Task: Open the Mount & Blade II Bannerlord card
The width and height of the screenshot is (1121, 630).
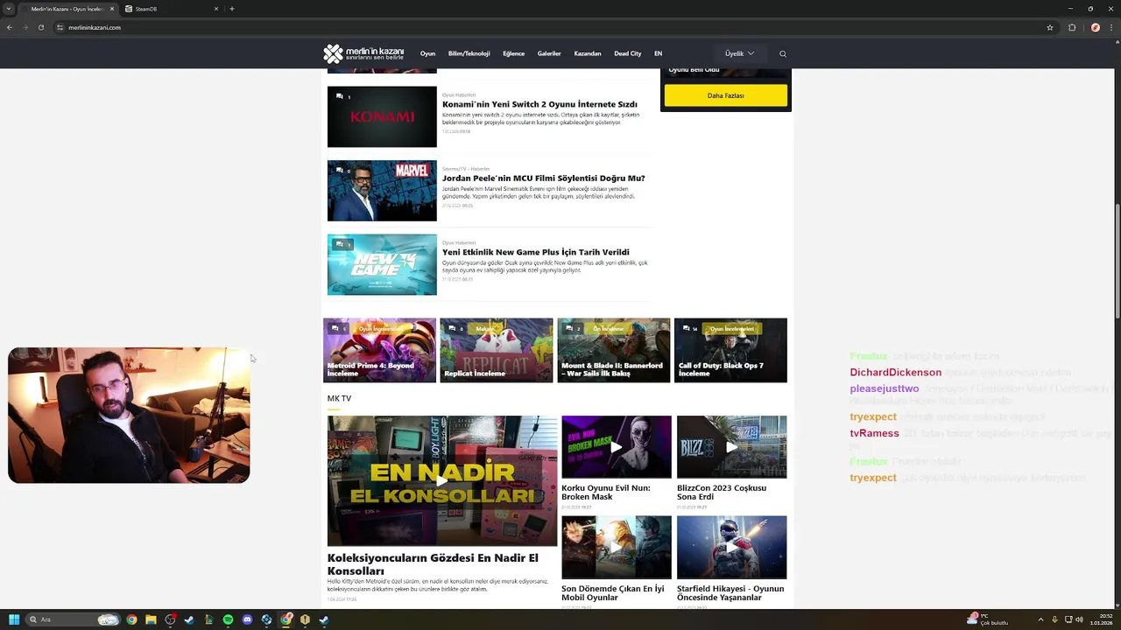Action: coord(613,350)
